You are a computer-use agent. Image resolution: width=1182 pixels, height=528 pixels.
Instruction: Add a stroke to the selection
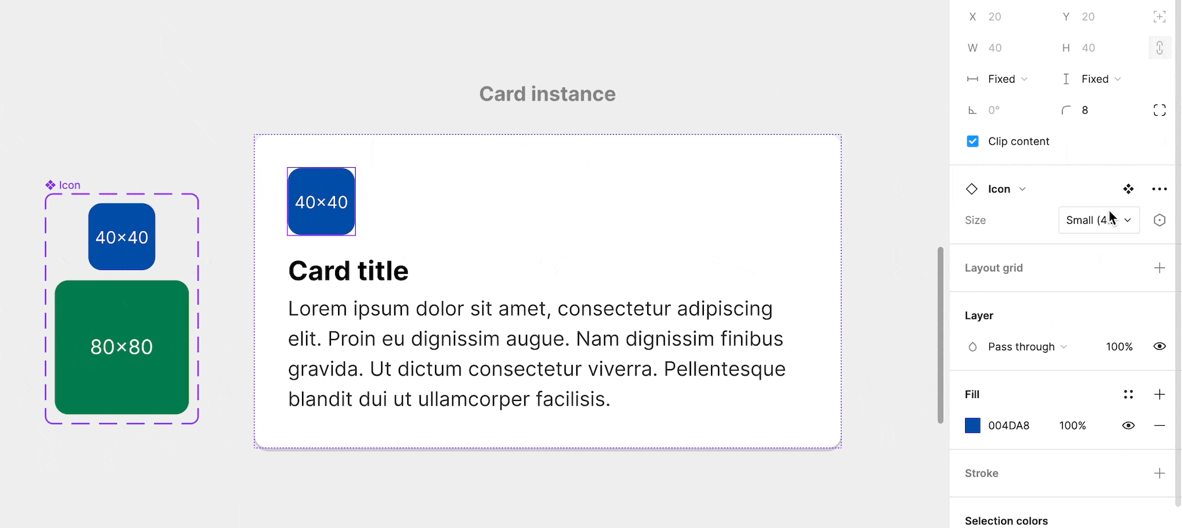1160,473
